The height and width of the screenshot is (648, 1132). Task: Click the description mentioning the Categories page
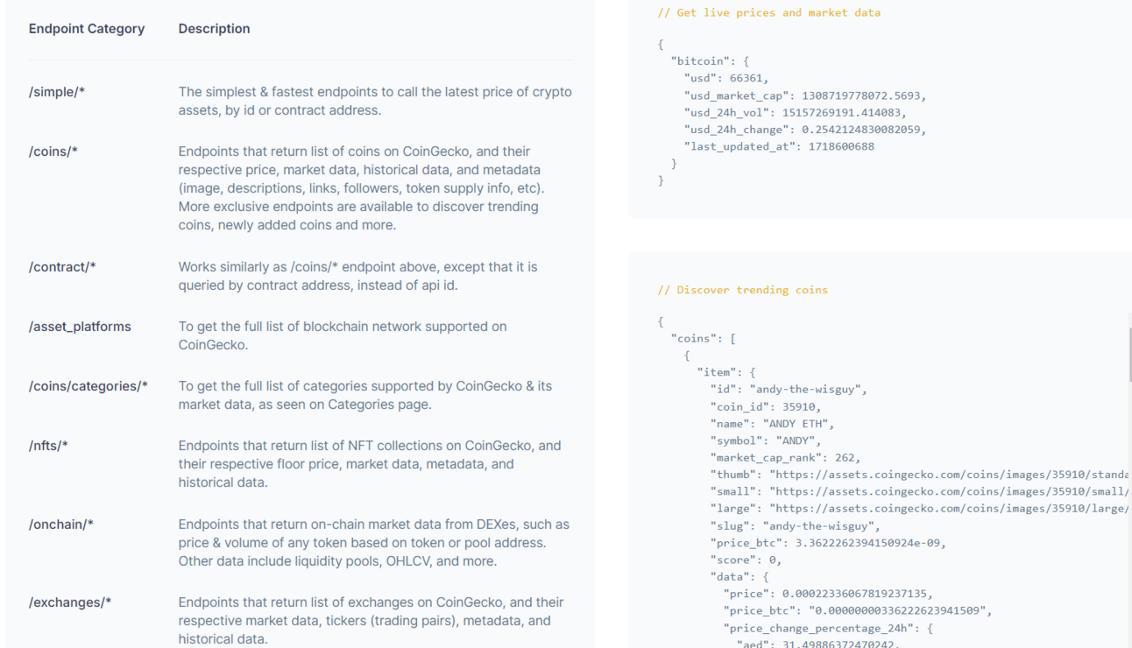pyautogui.click(x=365, y=395)
